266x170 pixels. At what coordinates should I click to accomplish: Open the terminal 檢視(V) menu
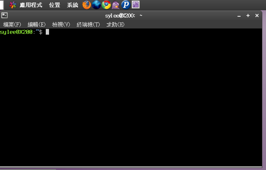(61, 24)
